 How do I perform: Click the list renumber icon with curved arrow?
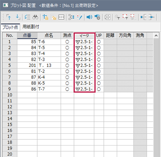[27, 17]
